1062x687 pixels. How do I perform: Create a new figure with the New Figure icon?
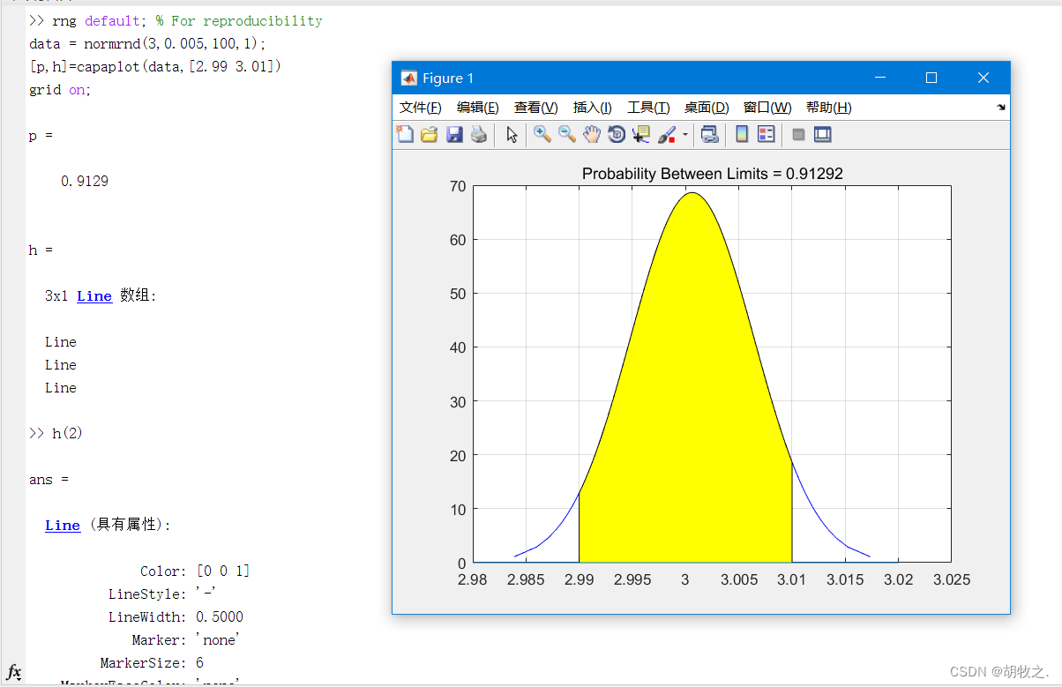click(405, 134)
